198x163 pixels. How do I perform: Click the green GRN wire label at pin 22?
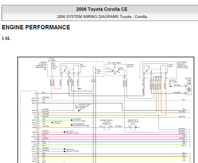click(x=44, y=143)
